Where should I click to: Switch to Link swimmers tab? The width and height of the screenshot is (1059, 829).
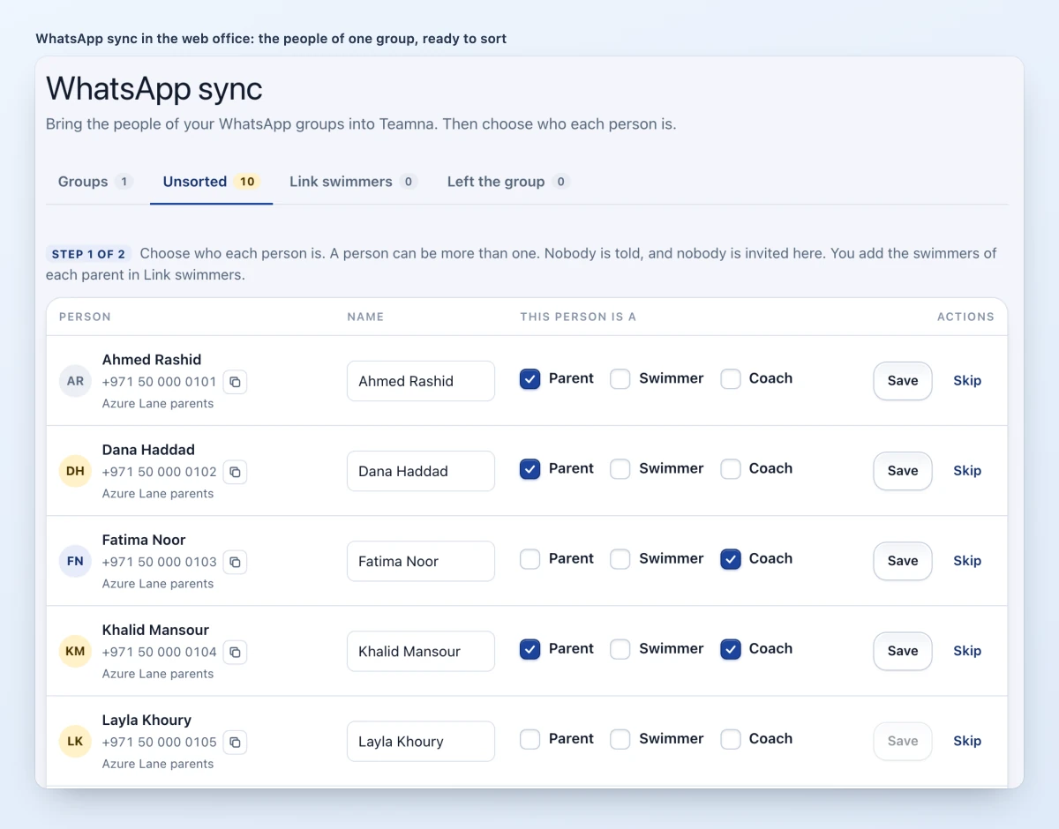353,182
